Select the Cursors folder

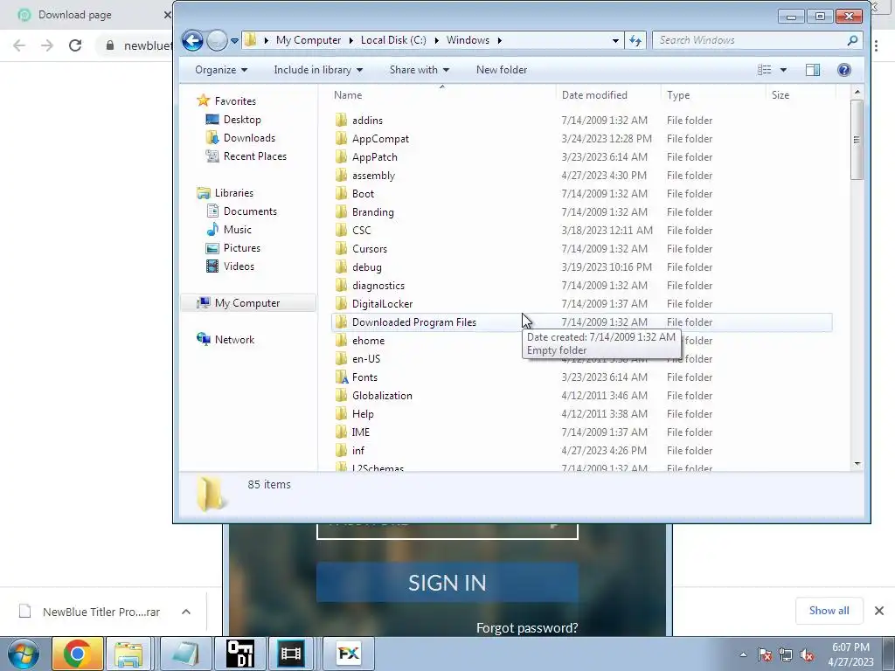coord(370,249)
